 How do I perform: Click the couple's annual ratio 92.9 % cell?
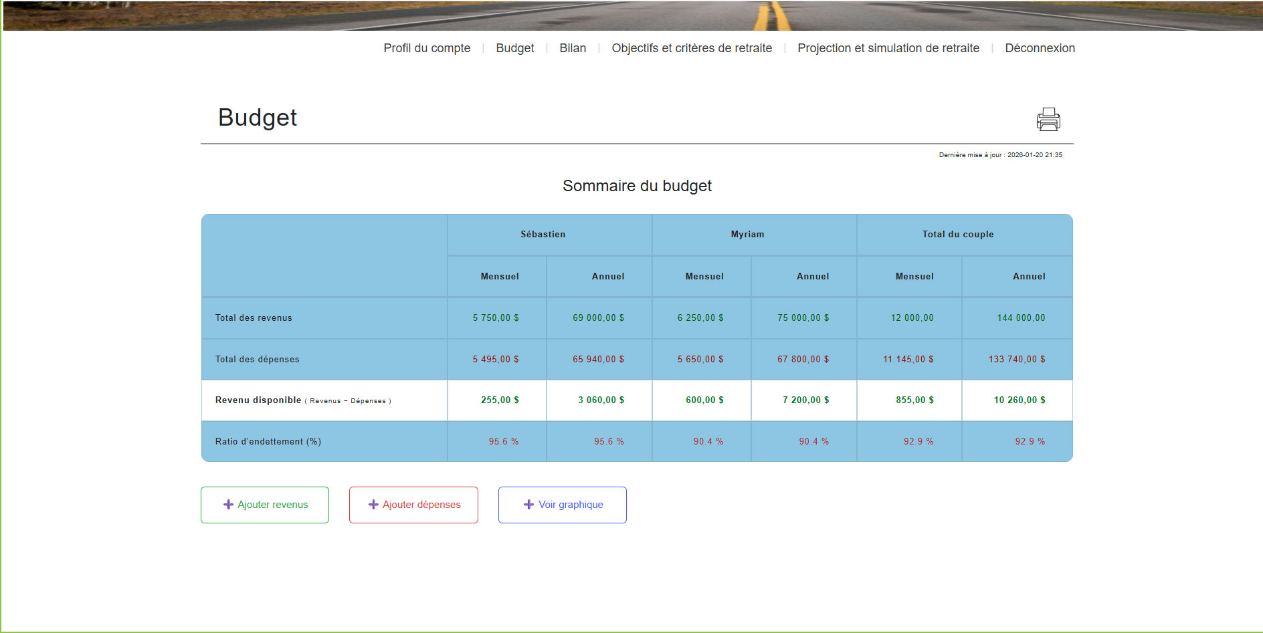pyautogui.click(x=1028, y=441)
